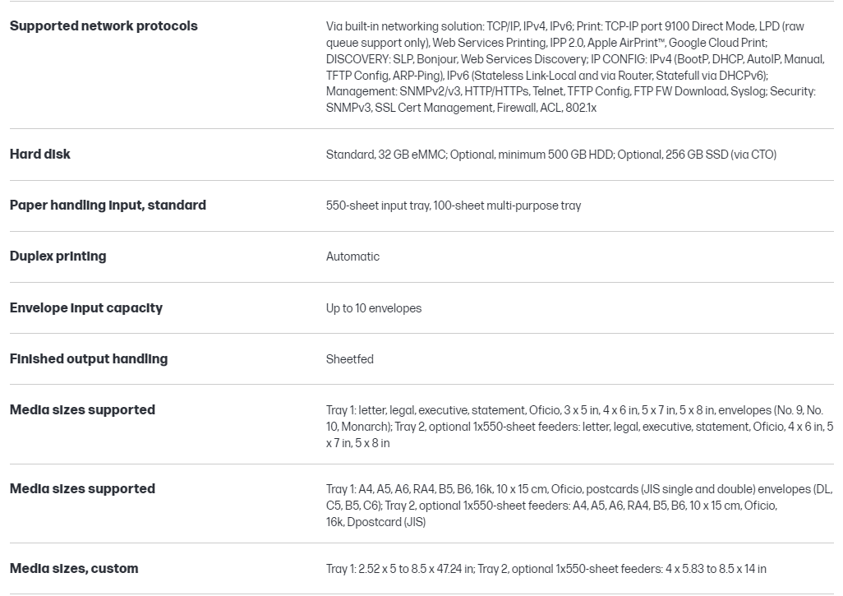Click the 'Automatic' duplex value
This screenshot has width=843, height=596.
pos(352,256)
